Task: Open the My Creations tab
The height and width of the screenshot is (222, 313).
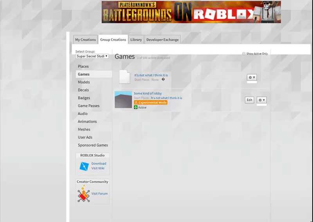Action: tap(85, 39)
